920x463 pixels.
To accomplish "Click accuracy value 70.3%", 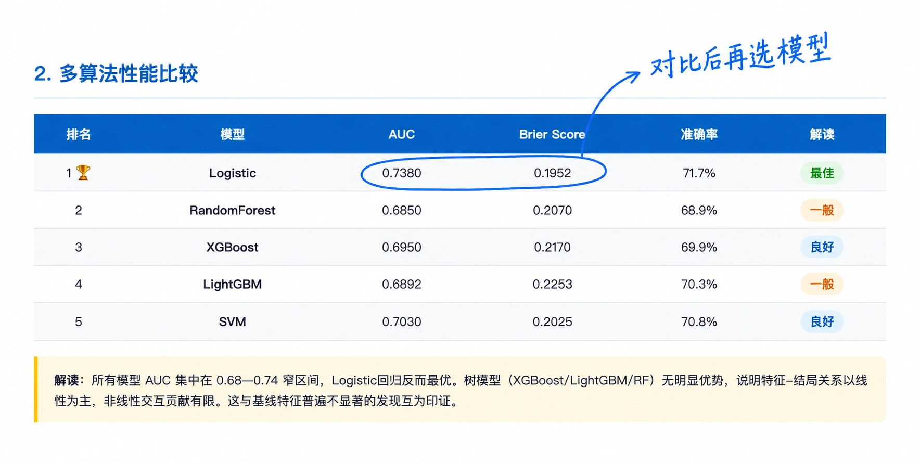I will pyautogui.click(x=699, y=284).
